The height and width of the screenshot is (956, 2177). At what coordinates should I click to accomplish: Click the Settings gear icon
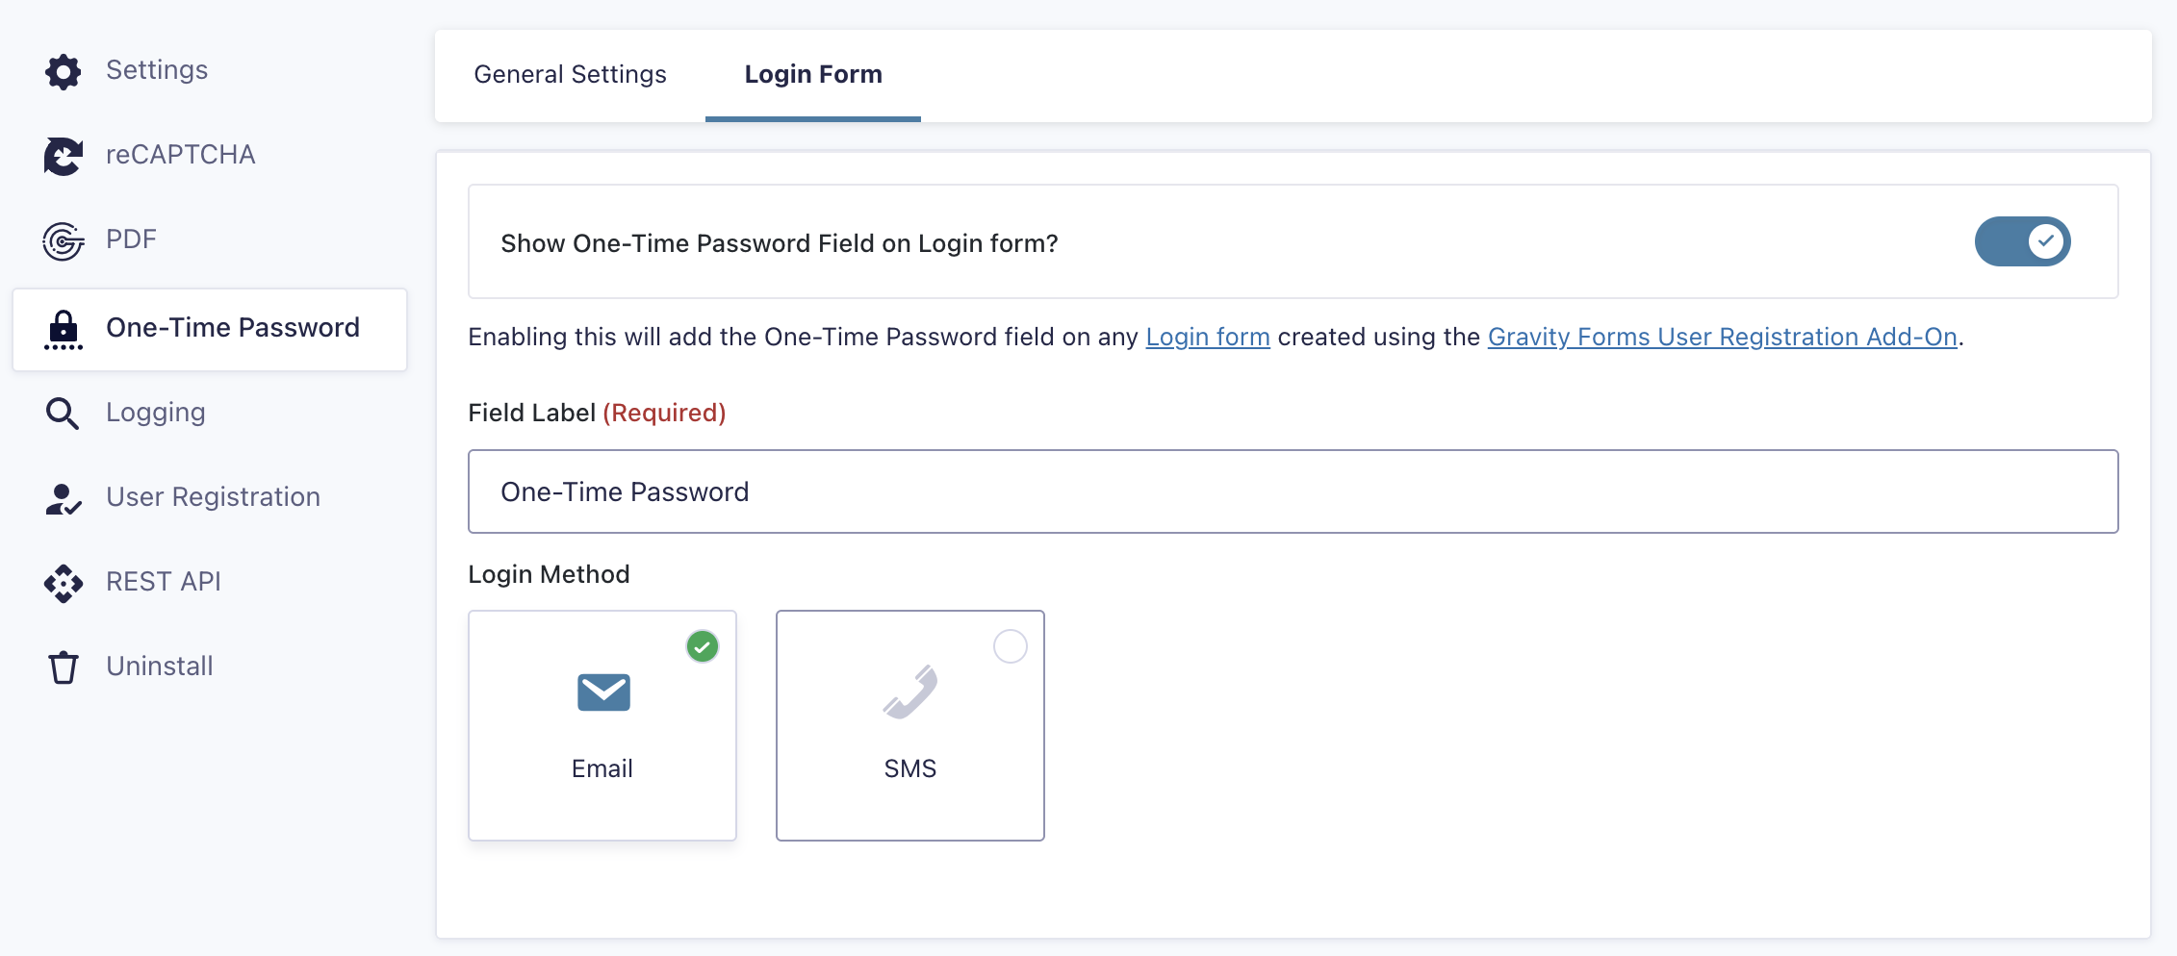coord(64,71)
